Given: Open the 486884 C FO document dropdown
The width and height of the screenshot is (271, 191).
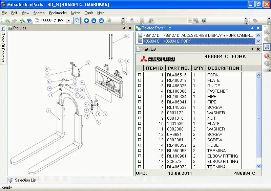Looking at the screenshot, I should (x=68, y=21).
